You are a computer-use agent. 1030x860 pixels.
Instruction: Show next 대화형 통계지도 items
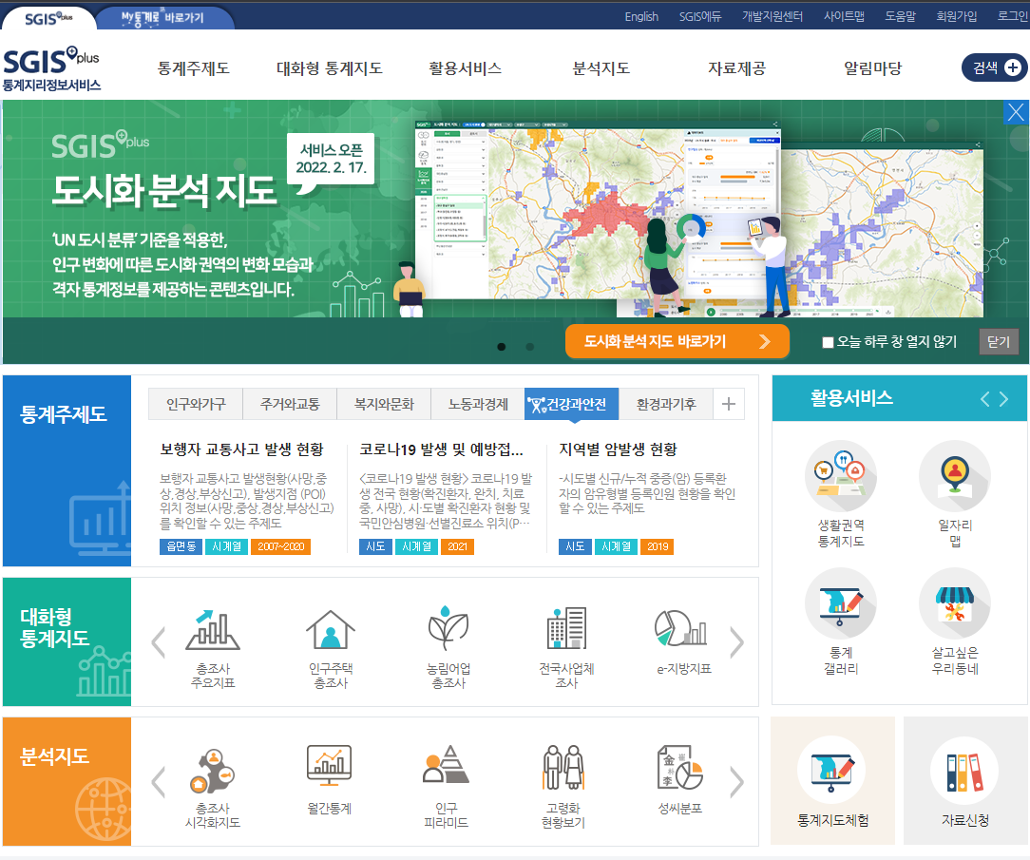click(737, 641)
